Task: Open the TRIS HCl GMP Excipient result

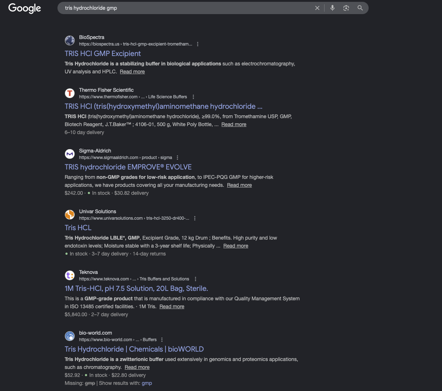Action: tap(103, 53)
